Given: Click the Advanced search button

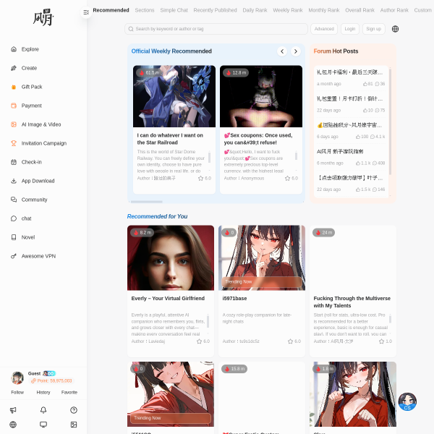Looking at the screenshot, I should click(x=324, y=29).
